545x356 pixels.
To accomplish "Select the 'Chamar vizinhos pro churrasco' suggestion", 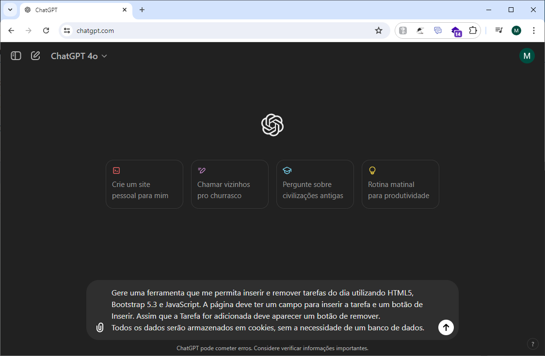I will point(230,184).
